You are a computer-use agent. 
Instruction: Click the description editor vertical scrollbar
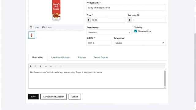pyautogui.click(x=165, y=79)
